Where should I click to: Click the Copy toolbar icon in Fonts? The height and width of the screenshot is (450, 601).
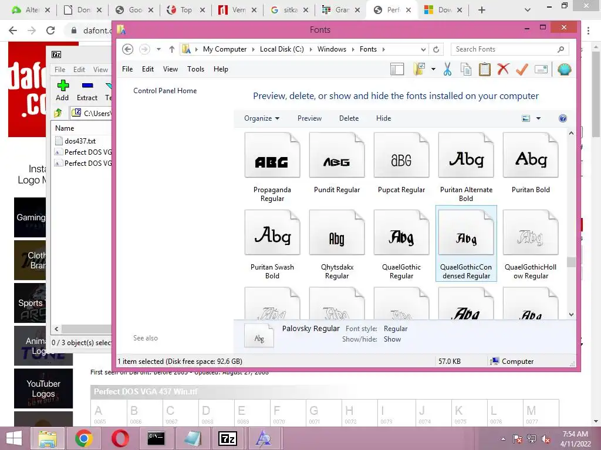[465, 69]
